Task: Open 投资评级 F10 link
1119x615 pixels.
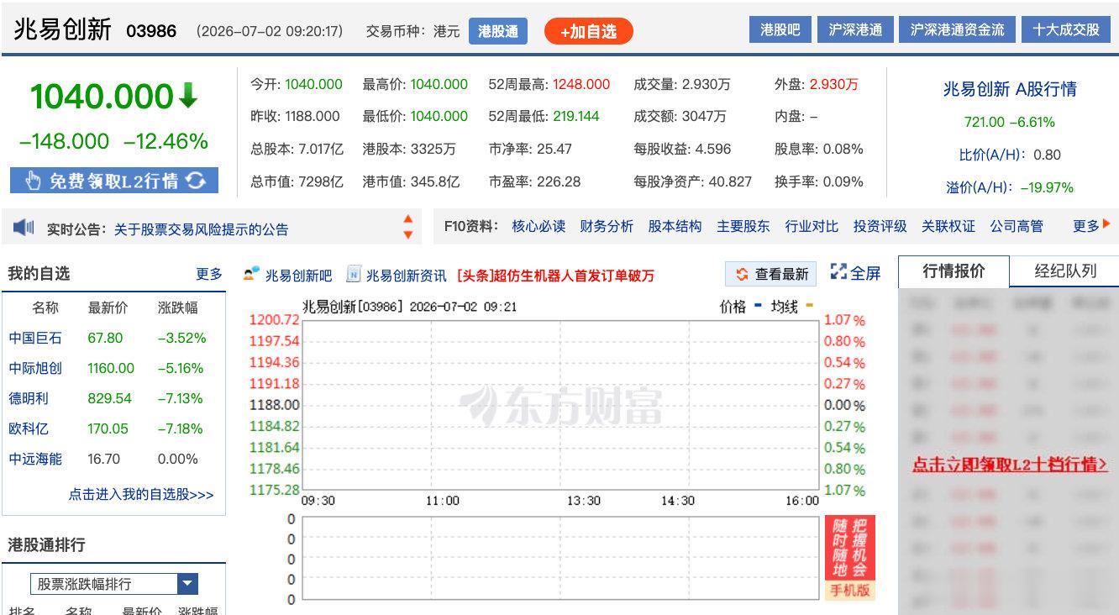Action: pos(880,226)
